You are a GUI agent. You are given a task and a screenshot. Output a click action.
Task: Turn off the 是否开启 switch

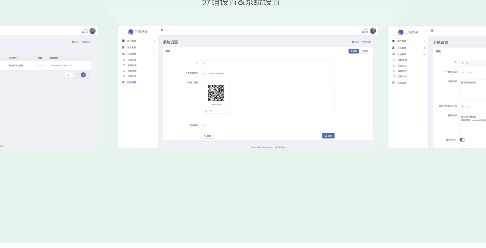(462, 140)
